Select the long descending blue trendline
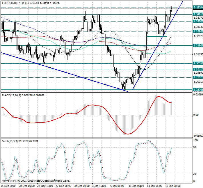This screenshot has width=203, height=188. [65, 72]
